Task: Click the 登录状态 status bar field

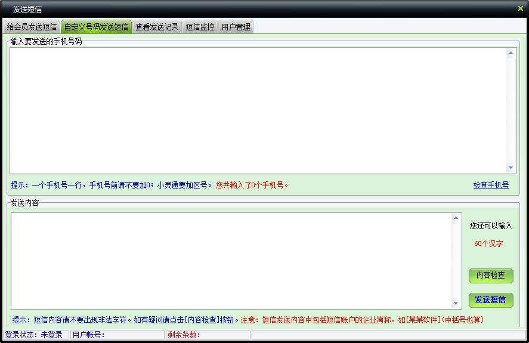Action: click(35, 335)
